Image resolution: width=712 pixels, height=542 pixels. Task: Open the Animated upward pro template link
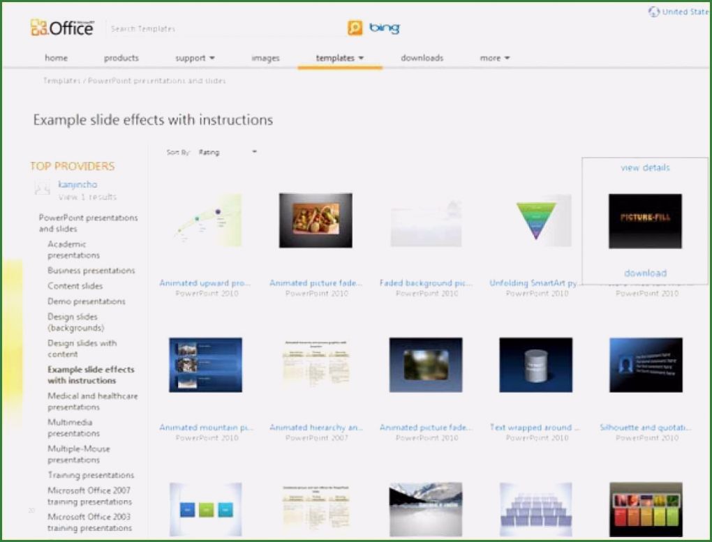pyautogui.click(x=205, y=283)
